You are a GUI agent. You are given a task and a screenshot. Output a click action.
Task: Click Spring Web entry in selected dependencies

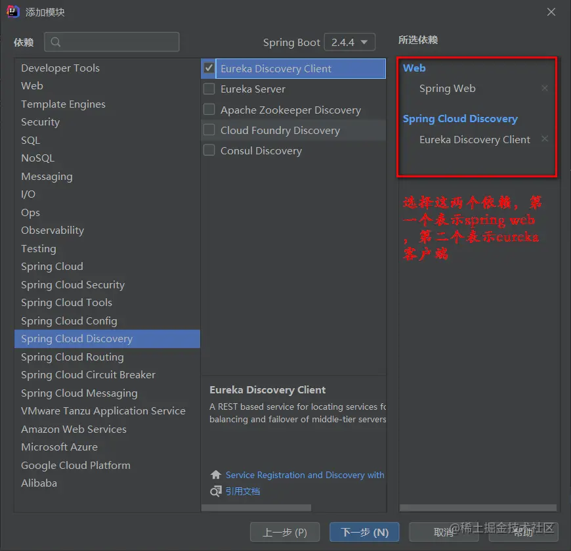click(x=447, y=88)
